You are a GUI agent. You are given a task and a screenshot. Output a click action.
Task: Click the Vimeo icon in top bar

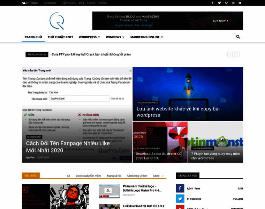226,3
